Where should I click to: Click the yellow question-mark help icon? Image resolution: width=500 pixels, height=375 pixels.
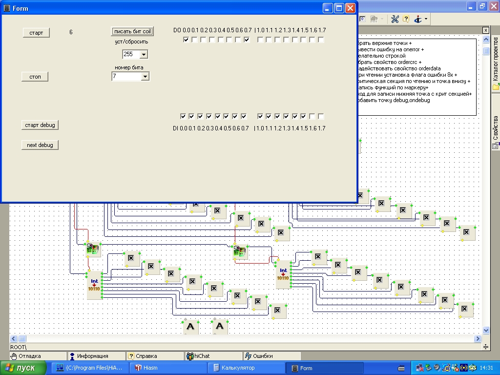tap(406, 19)
